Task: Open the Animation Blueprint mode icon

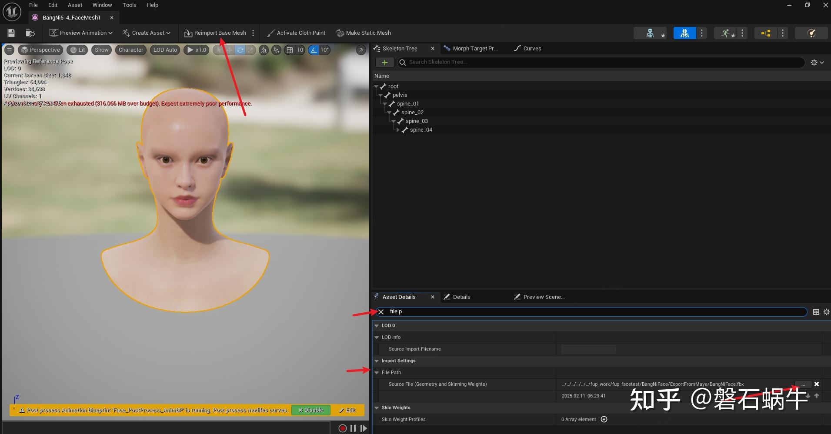Action: coord(766,33)
